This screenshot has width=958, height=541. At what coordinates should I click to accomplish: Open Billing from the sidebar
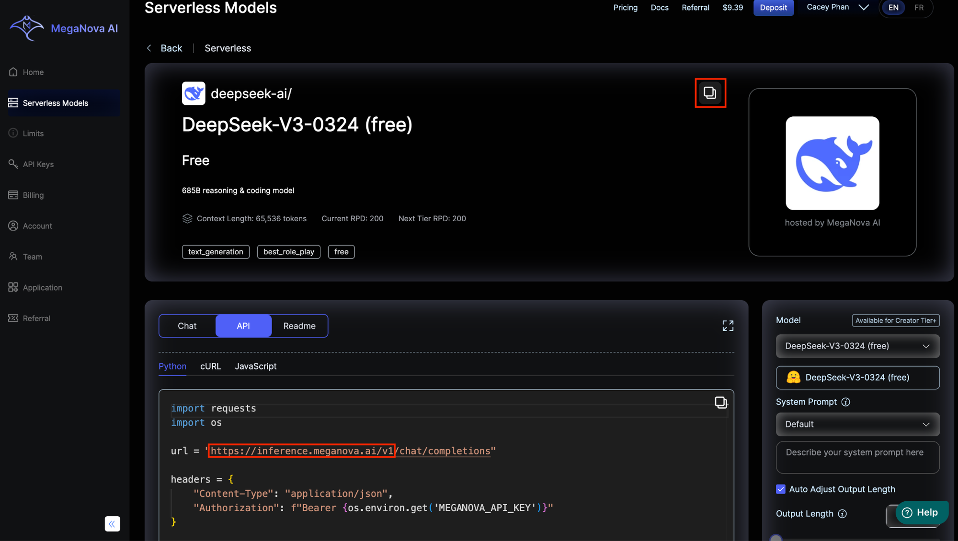pyautogui.click(x=33, y=195)
